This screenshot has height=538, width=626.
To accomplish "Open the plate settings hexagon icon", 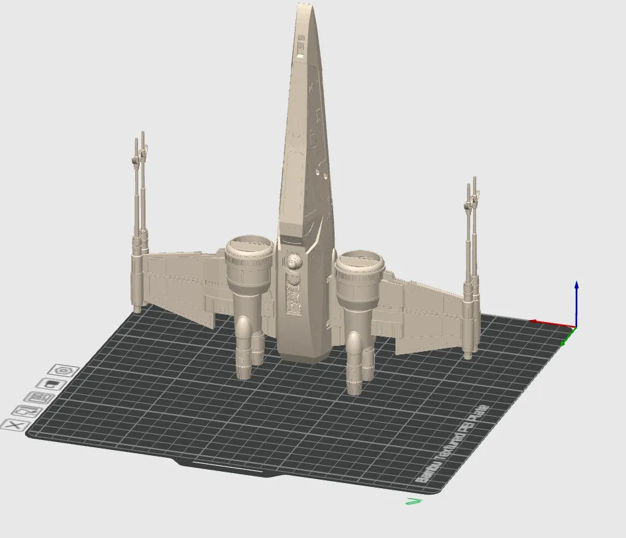I will tap(64, 371).
